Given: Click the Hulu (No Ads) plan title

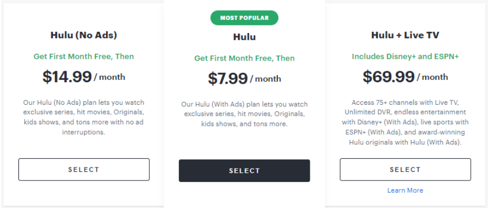Looking at the screenshot, I should click(84, 35).
